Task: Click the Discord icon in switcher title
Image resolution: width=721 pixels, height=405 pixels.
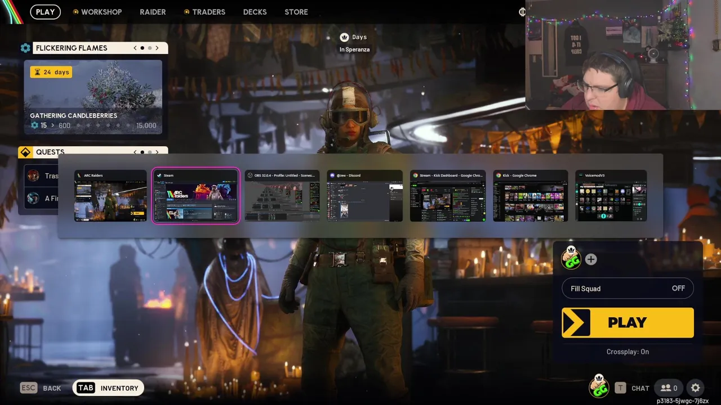Action: coord(332,175)
